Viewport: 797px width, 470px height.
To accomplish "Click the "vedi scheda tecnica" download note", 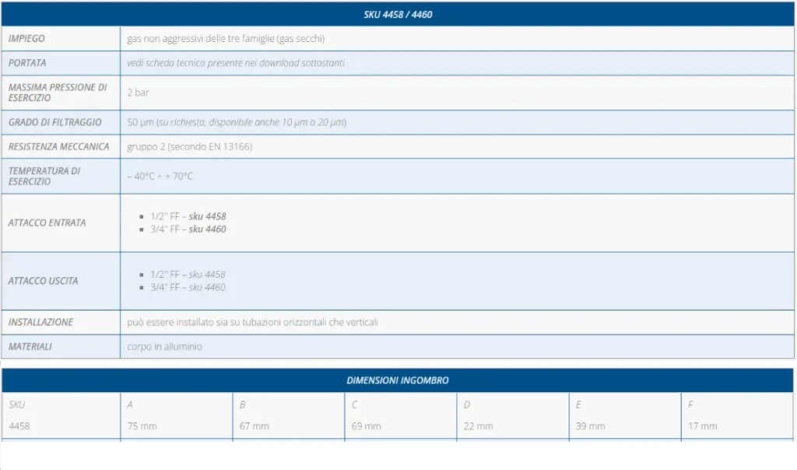I will tap(236, 63).
